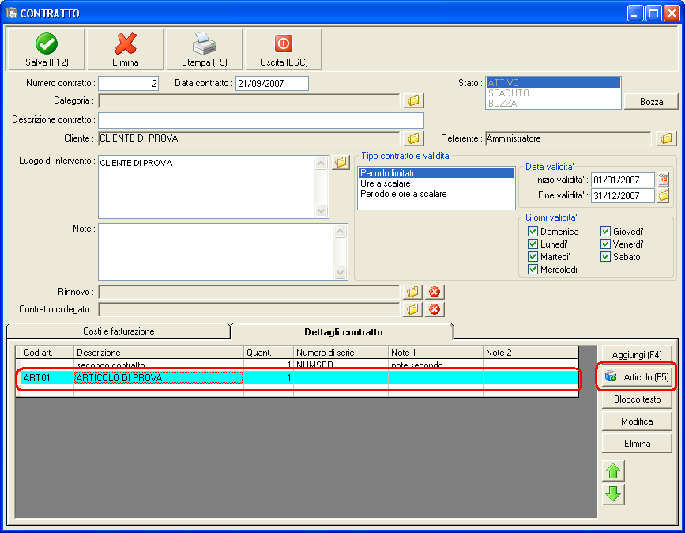Select Ore a scalare contract type
This screenshot has width=685, height=533.
coord(436,183)
